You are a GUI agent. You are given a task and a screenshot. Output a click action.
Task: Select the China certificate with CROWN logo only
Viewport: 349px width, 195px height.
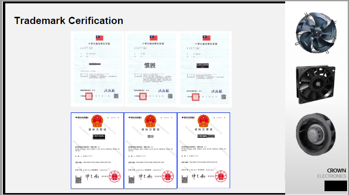(x=97, y=150)
